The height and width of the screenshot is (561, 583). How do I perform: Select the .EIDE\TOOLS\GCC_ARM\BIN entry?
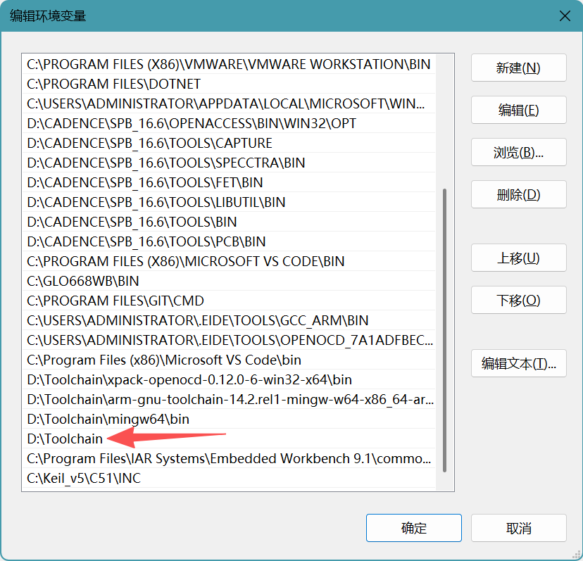(229, 320)
